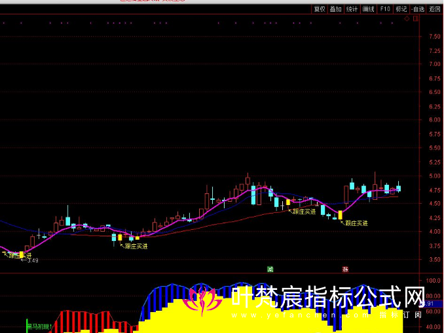Click the 100.0 indicator axis label
The width and height of the screenshot is (444, 333).
point(434,281)
